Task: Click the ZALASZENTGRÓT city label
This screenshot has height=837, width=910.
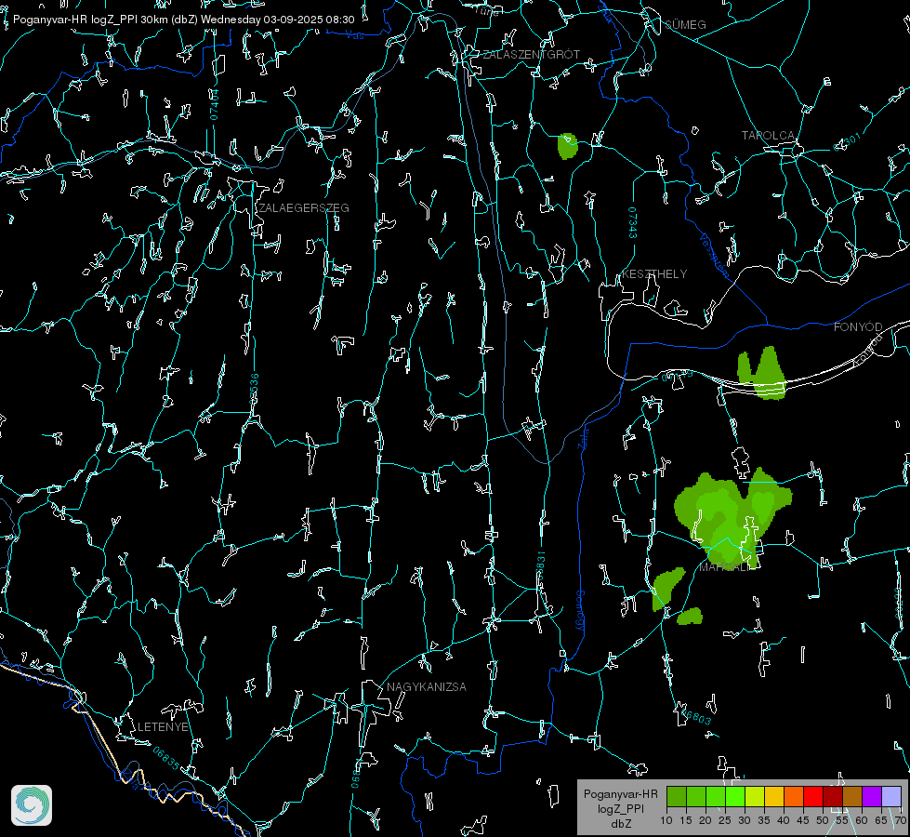Action: tap(531, 54)
